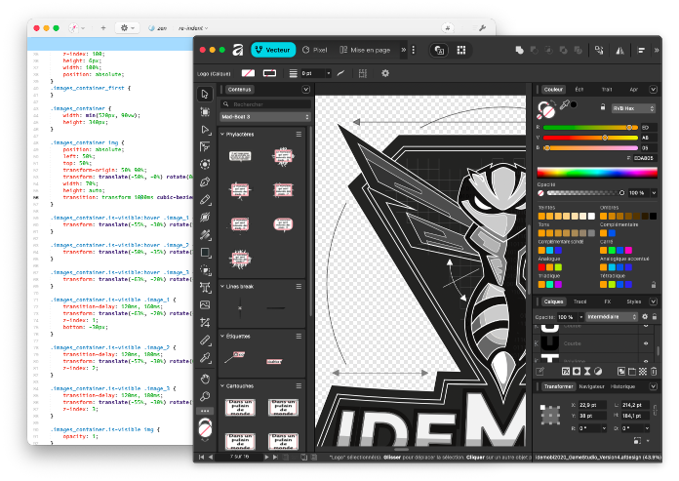Image resolution: width=679 pixels, height=481 pixels.
Task: Select the color picker eyedropper in Couleur panel
Action: (x=564, y=104)
